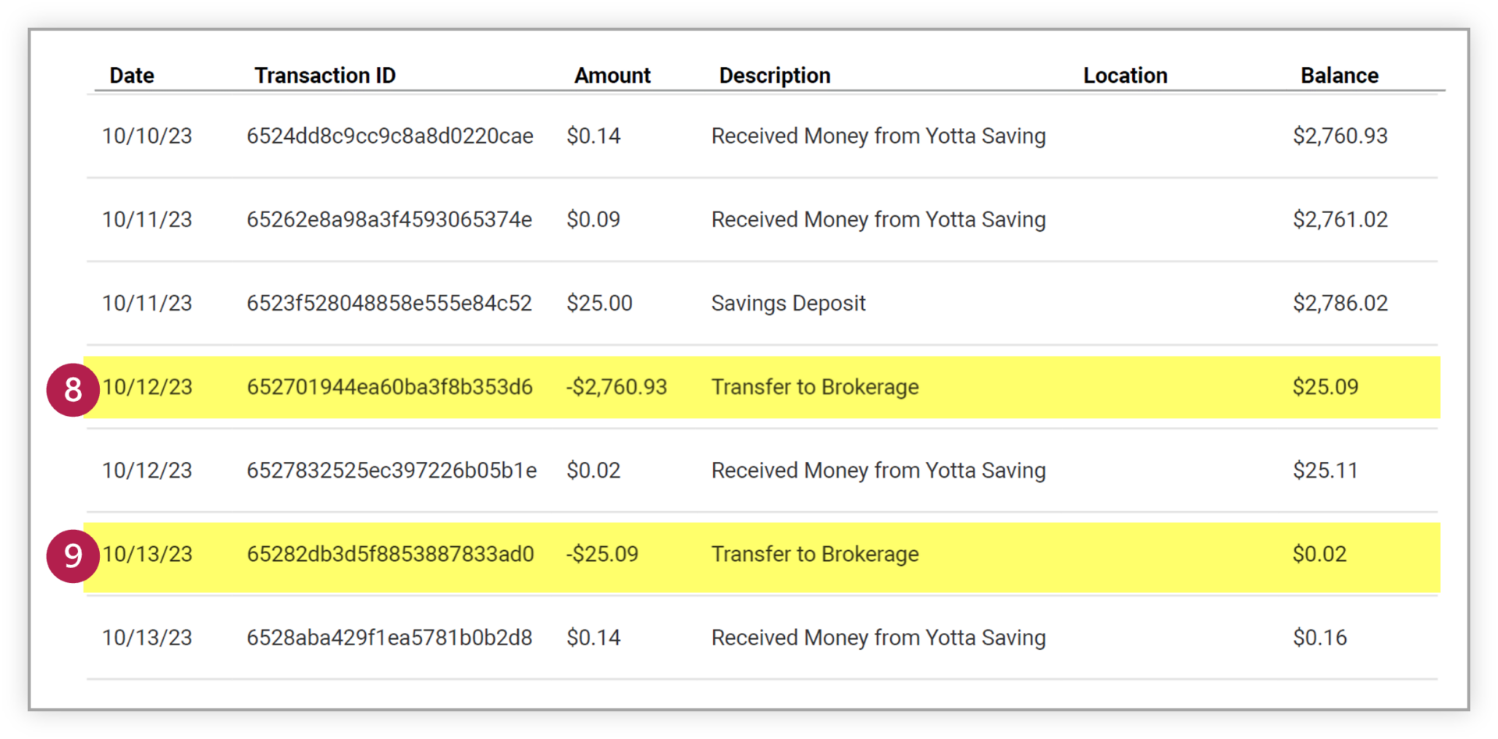Click the Transaction ID column header
Viewport: 1498px width, 739px height.
pos(325,76)
